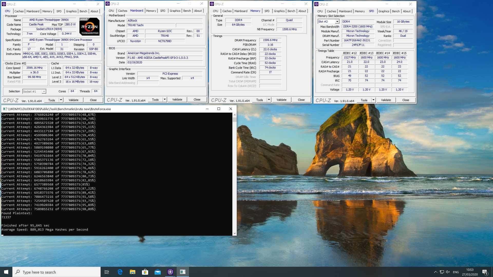Expand the Slot #2 memory slot dropdown
493x277 pixels.
click(337, 22)
